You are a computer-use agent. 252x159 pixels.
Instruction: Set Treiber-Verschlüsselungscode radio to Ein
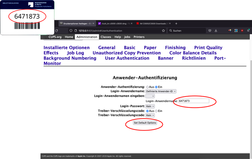click(156, 111)
